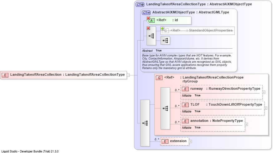Viewport: 273px width, 153px height.
Task: Click the E icon of extension element
Action: [165, 141]
